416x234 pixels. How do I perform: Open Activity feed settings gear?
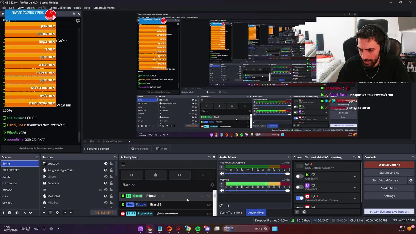212,185
